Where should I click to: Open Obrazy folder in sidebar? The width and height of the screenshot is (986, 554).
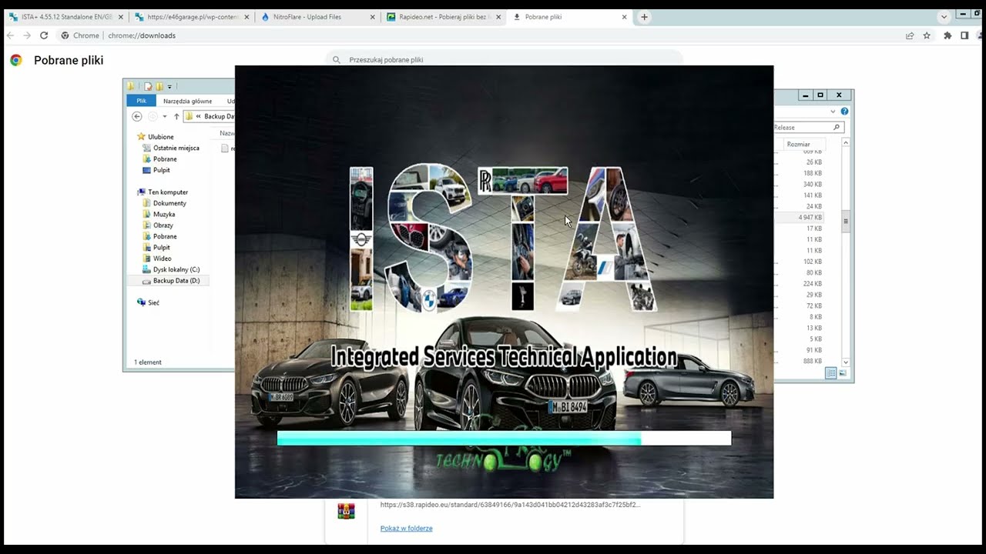pyautogui.click(x=163, y=225)
